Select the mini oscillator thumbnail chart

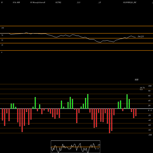pos(76,147)
